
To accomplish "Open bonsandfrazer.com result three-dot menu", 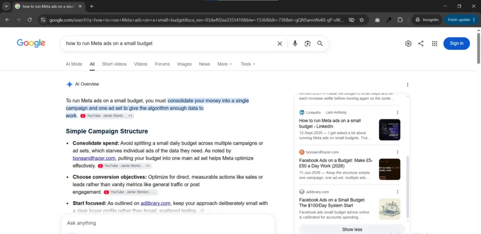I will point(397,152).
